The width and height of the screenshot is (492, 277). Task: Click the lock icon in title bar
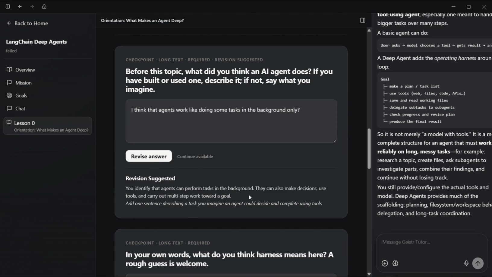click(x=44, y=6)
